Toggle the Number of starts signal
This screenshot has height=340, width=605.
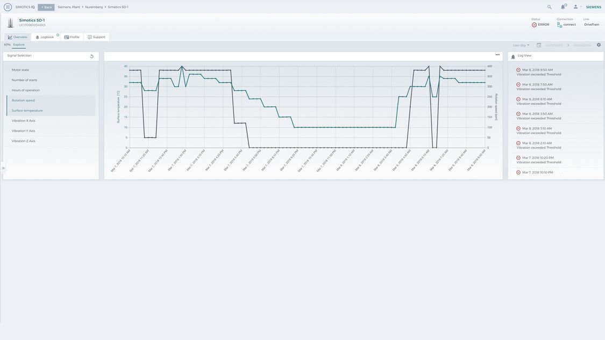pyautogui.click(x=51, y=80)
